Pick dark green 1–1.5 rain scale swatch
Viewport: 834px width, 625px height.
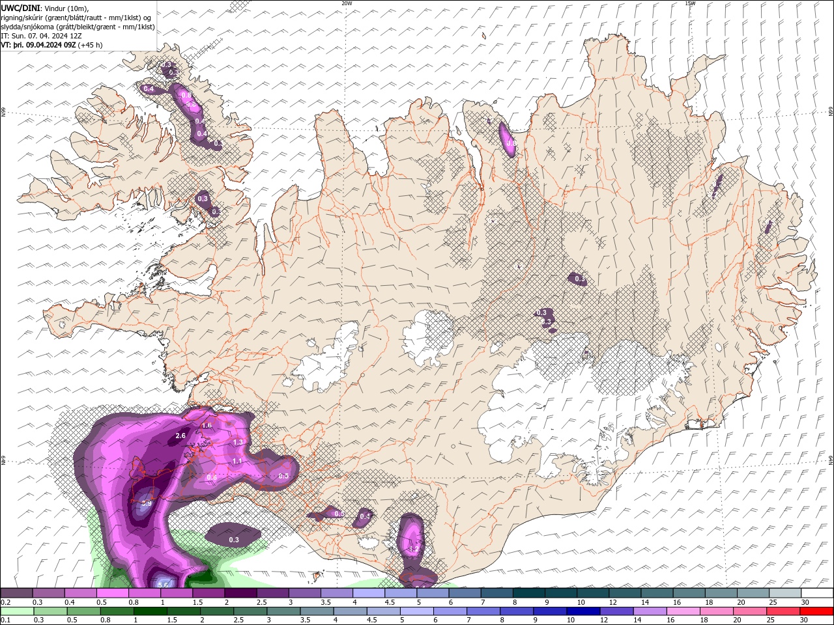coord(151,611)
